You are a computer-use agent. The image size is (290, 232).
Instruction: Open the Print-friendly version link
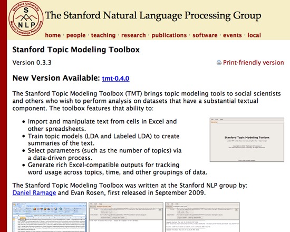(254, 63)
